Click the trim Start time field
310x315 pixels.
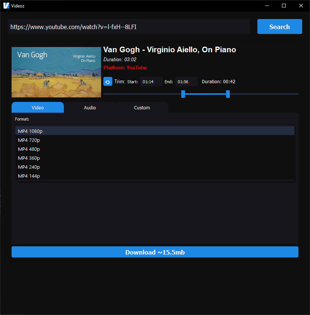coord(151,82)
